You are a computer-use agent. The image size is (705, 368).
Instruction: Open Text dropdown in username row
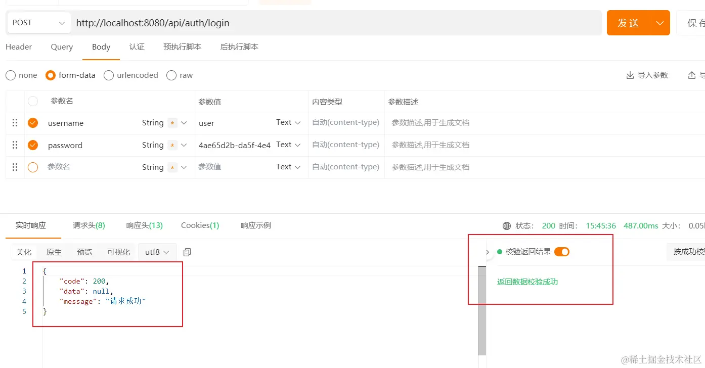tap(288, 122)
